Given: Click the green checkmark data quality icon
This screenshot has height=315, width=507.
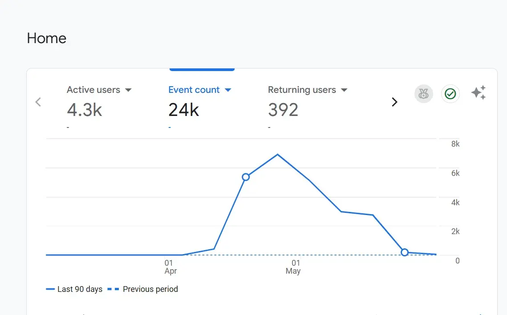Looking at the screenshot, I should (450, 94).
